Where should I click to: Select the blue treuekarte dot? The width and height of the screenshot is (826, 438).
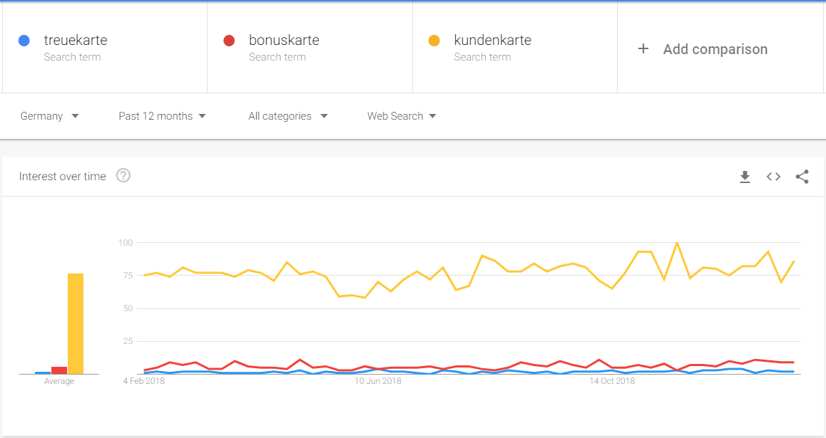pos(24,41)
